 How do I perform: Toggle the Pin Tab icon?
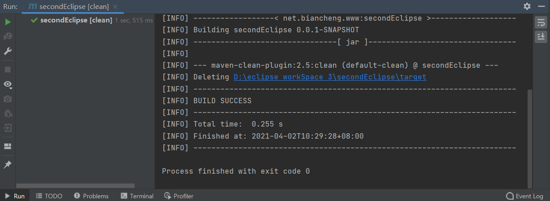[8, 165]
